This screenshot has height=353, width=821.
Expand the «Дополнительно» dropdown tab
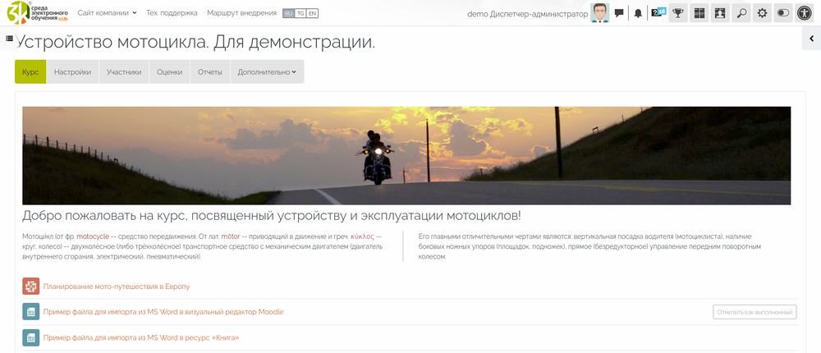pos(267,71)
